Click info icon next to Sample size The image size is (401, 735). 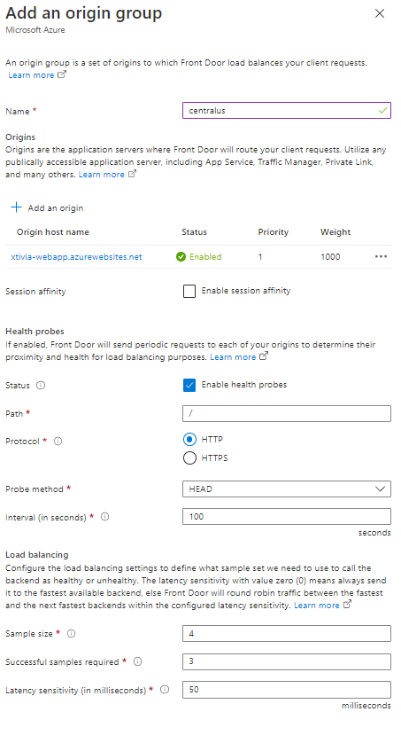click(x=71, y=633)
